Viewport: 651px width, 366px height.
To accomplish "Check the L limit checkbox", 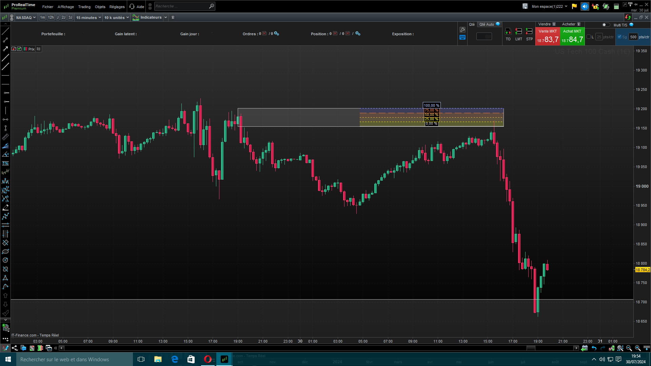I will pos(589,37).
